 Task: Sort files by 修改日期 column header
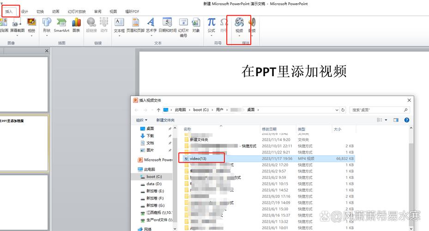click(x=269, y=129)
